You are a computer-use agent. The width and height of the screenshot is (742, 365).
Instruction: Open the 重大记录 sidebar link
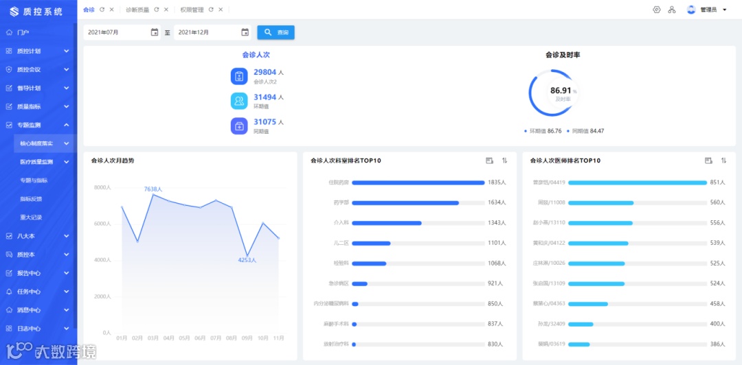tap(31, 217)
